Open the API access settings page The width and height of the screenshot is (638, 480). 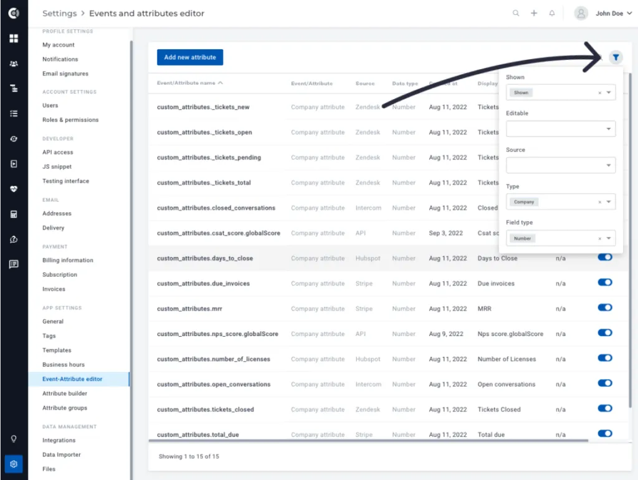(58, 152)
